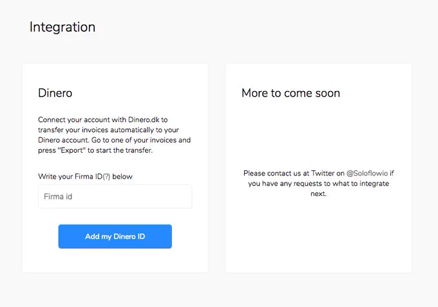The image size is (438, 307).
Task: Click 'Please contact us at Twitter' text
Action: (318, 183)
